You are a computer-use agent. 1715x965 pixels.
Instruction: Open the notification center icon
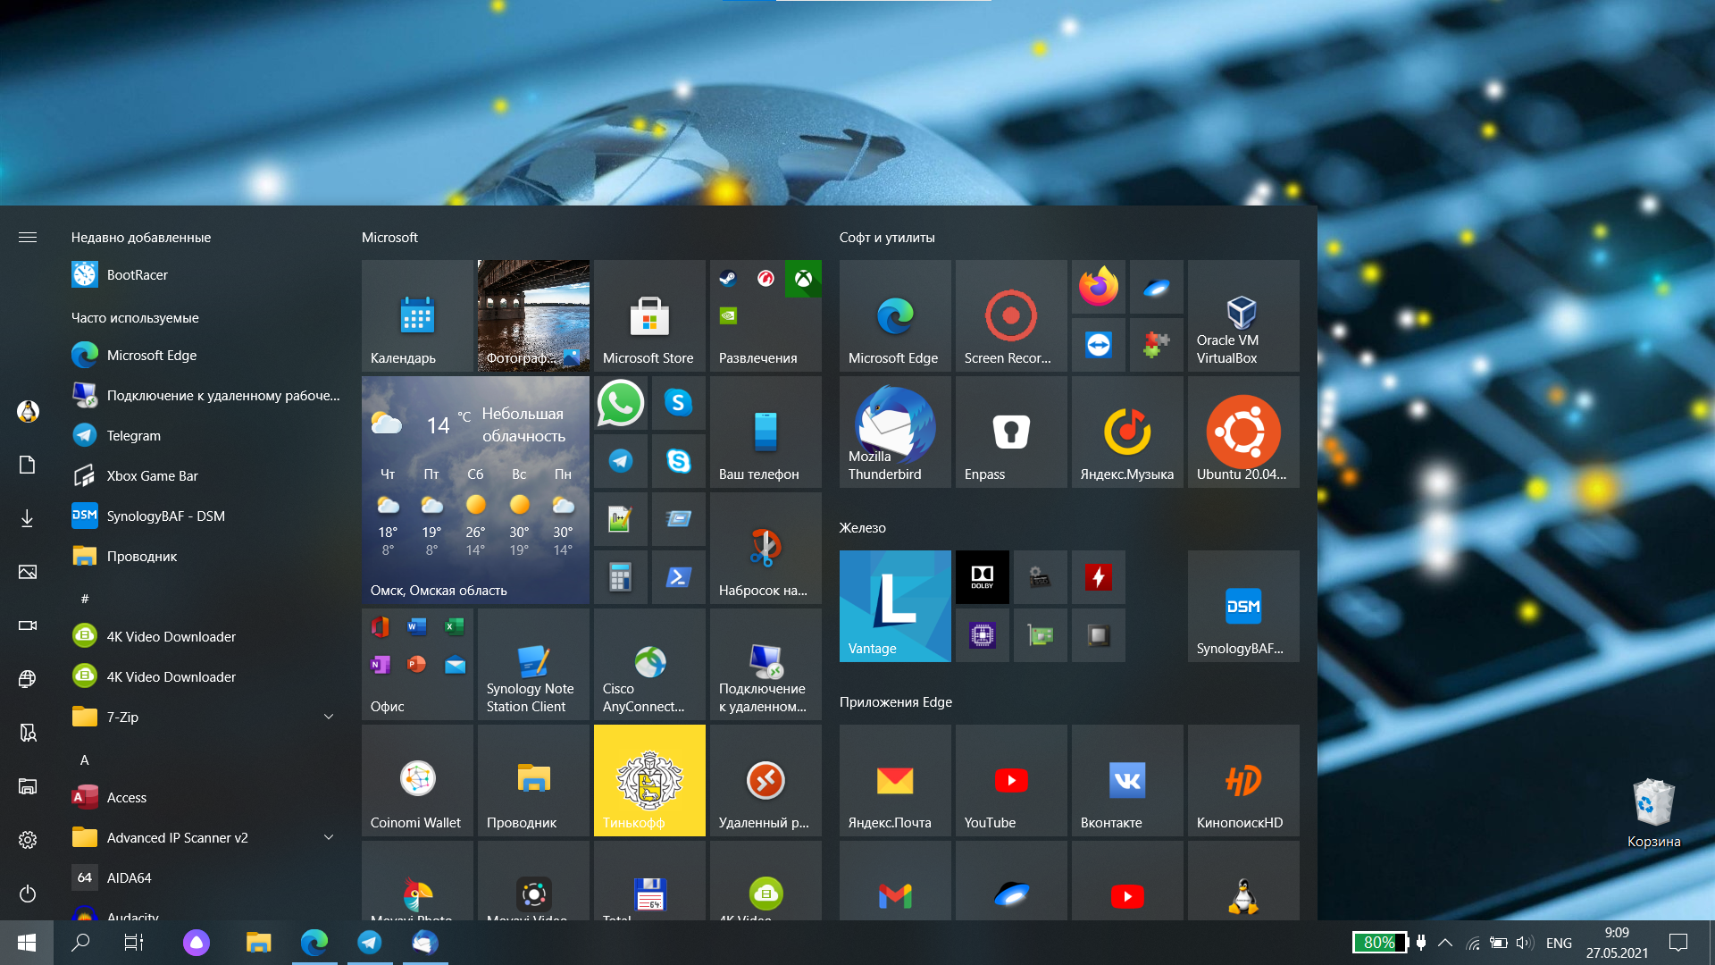point(1678,943)
